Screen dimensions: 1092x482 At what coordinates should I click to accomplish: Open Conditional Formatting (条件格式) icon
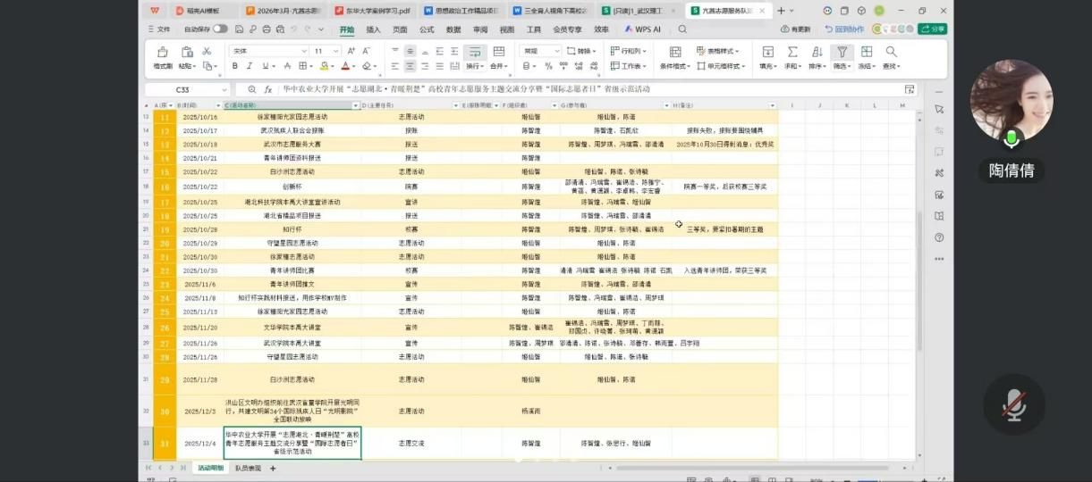[673, 52]
